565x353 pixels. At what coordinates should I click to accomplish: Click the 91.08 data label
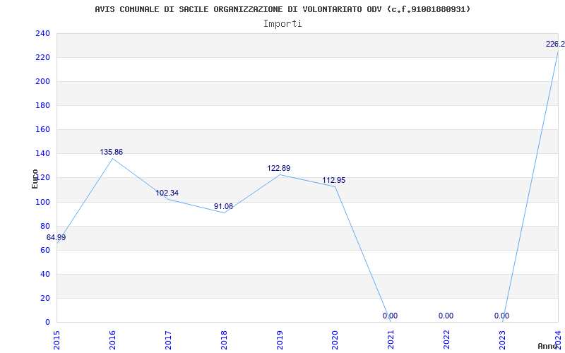(x=223, y=207)
